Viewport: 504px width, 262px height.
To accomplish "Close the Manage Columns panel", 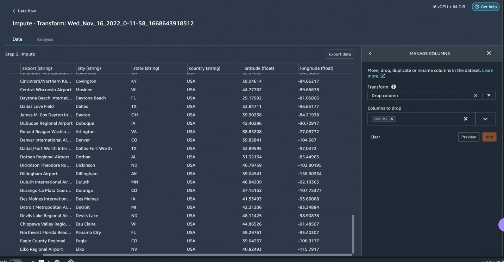I will [489, 53].
